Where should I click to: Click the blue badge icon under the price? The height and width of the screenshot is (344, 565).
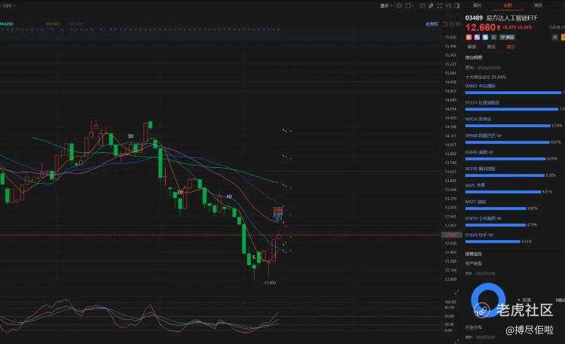click(485, 37)
